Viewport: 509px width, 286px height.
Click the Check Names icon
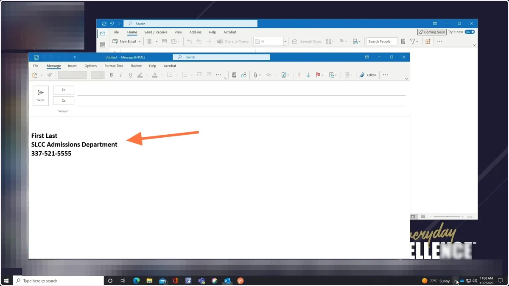(x=243, y=75)
